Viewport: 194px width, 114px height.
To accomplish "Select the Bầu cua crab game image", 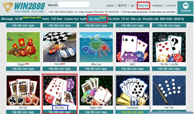I will 96,47.
